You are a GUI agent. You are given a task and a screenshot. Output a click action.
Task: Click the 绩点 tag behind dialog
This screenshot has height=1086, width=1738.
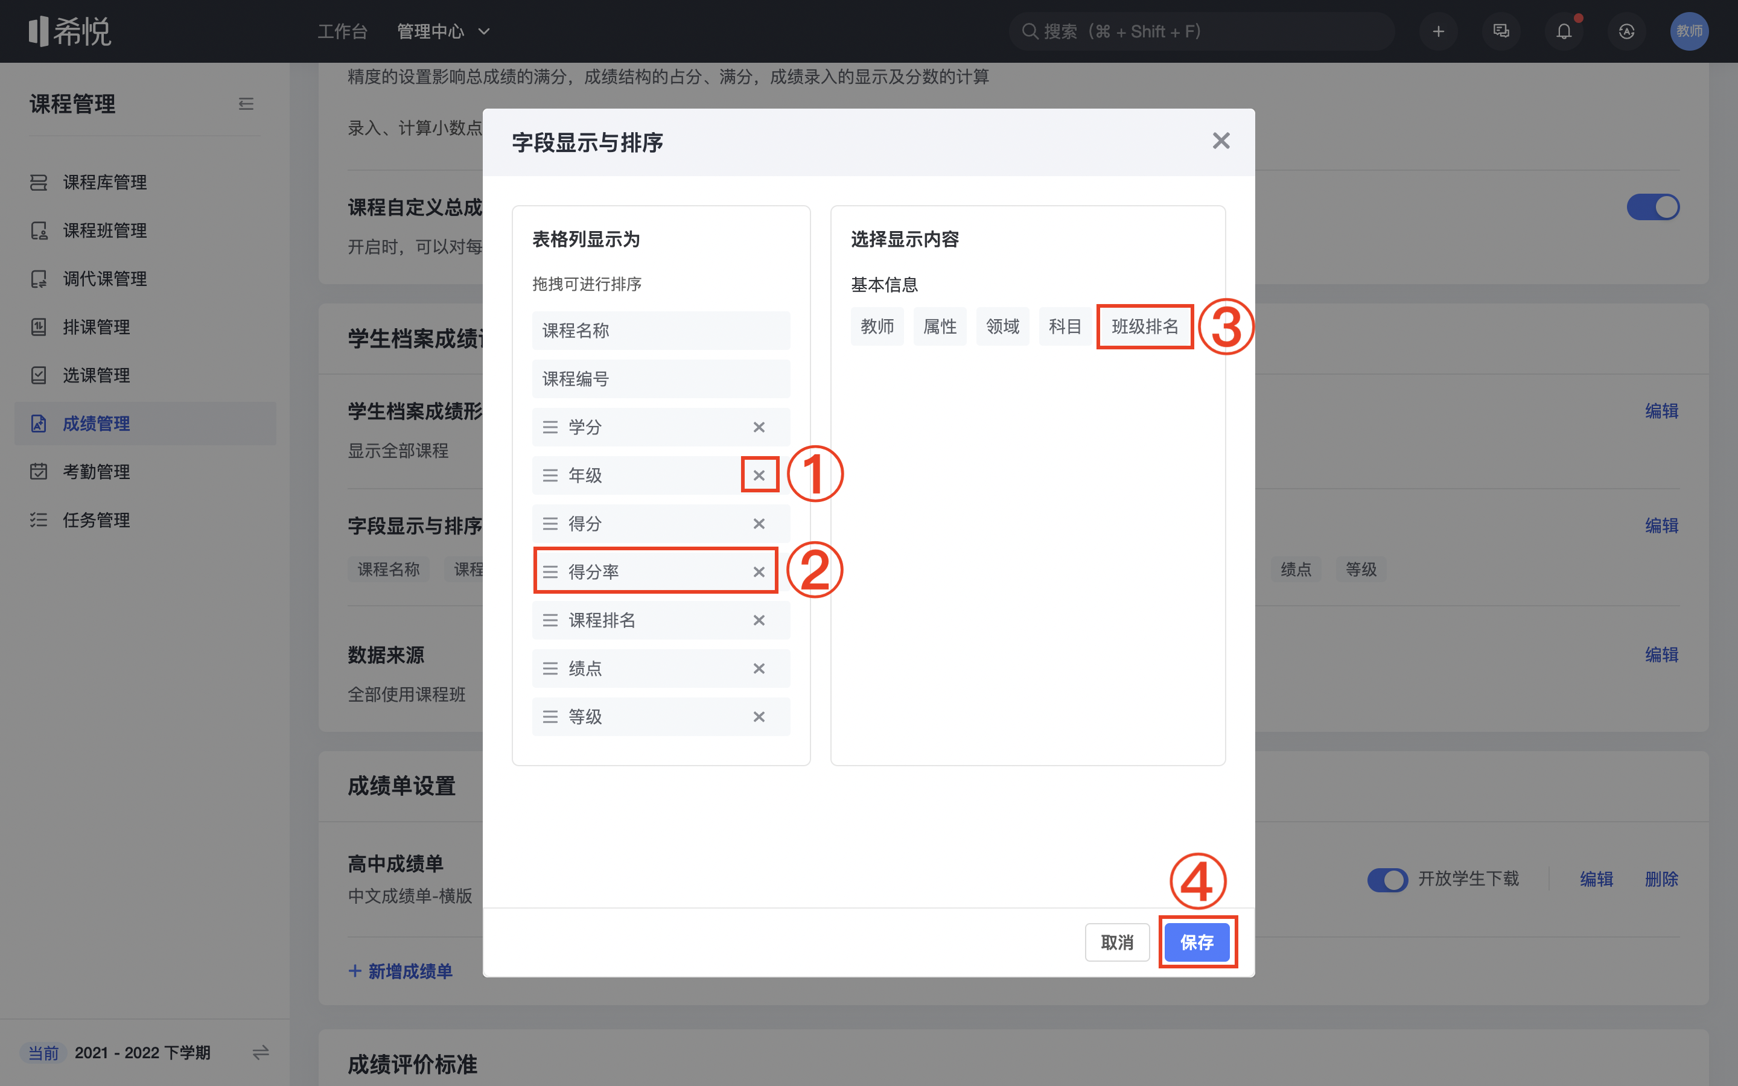1296,570
